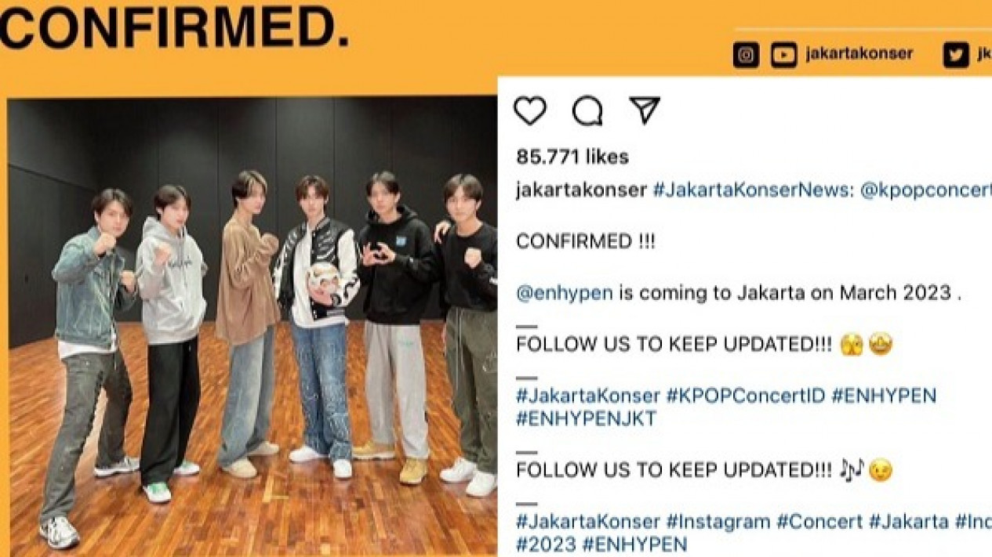Open comments with the speech bubble icon

587,111
